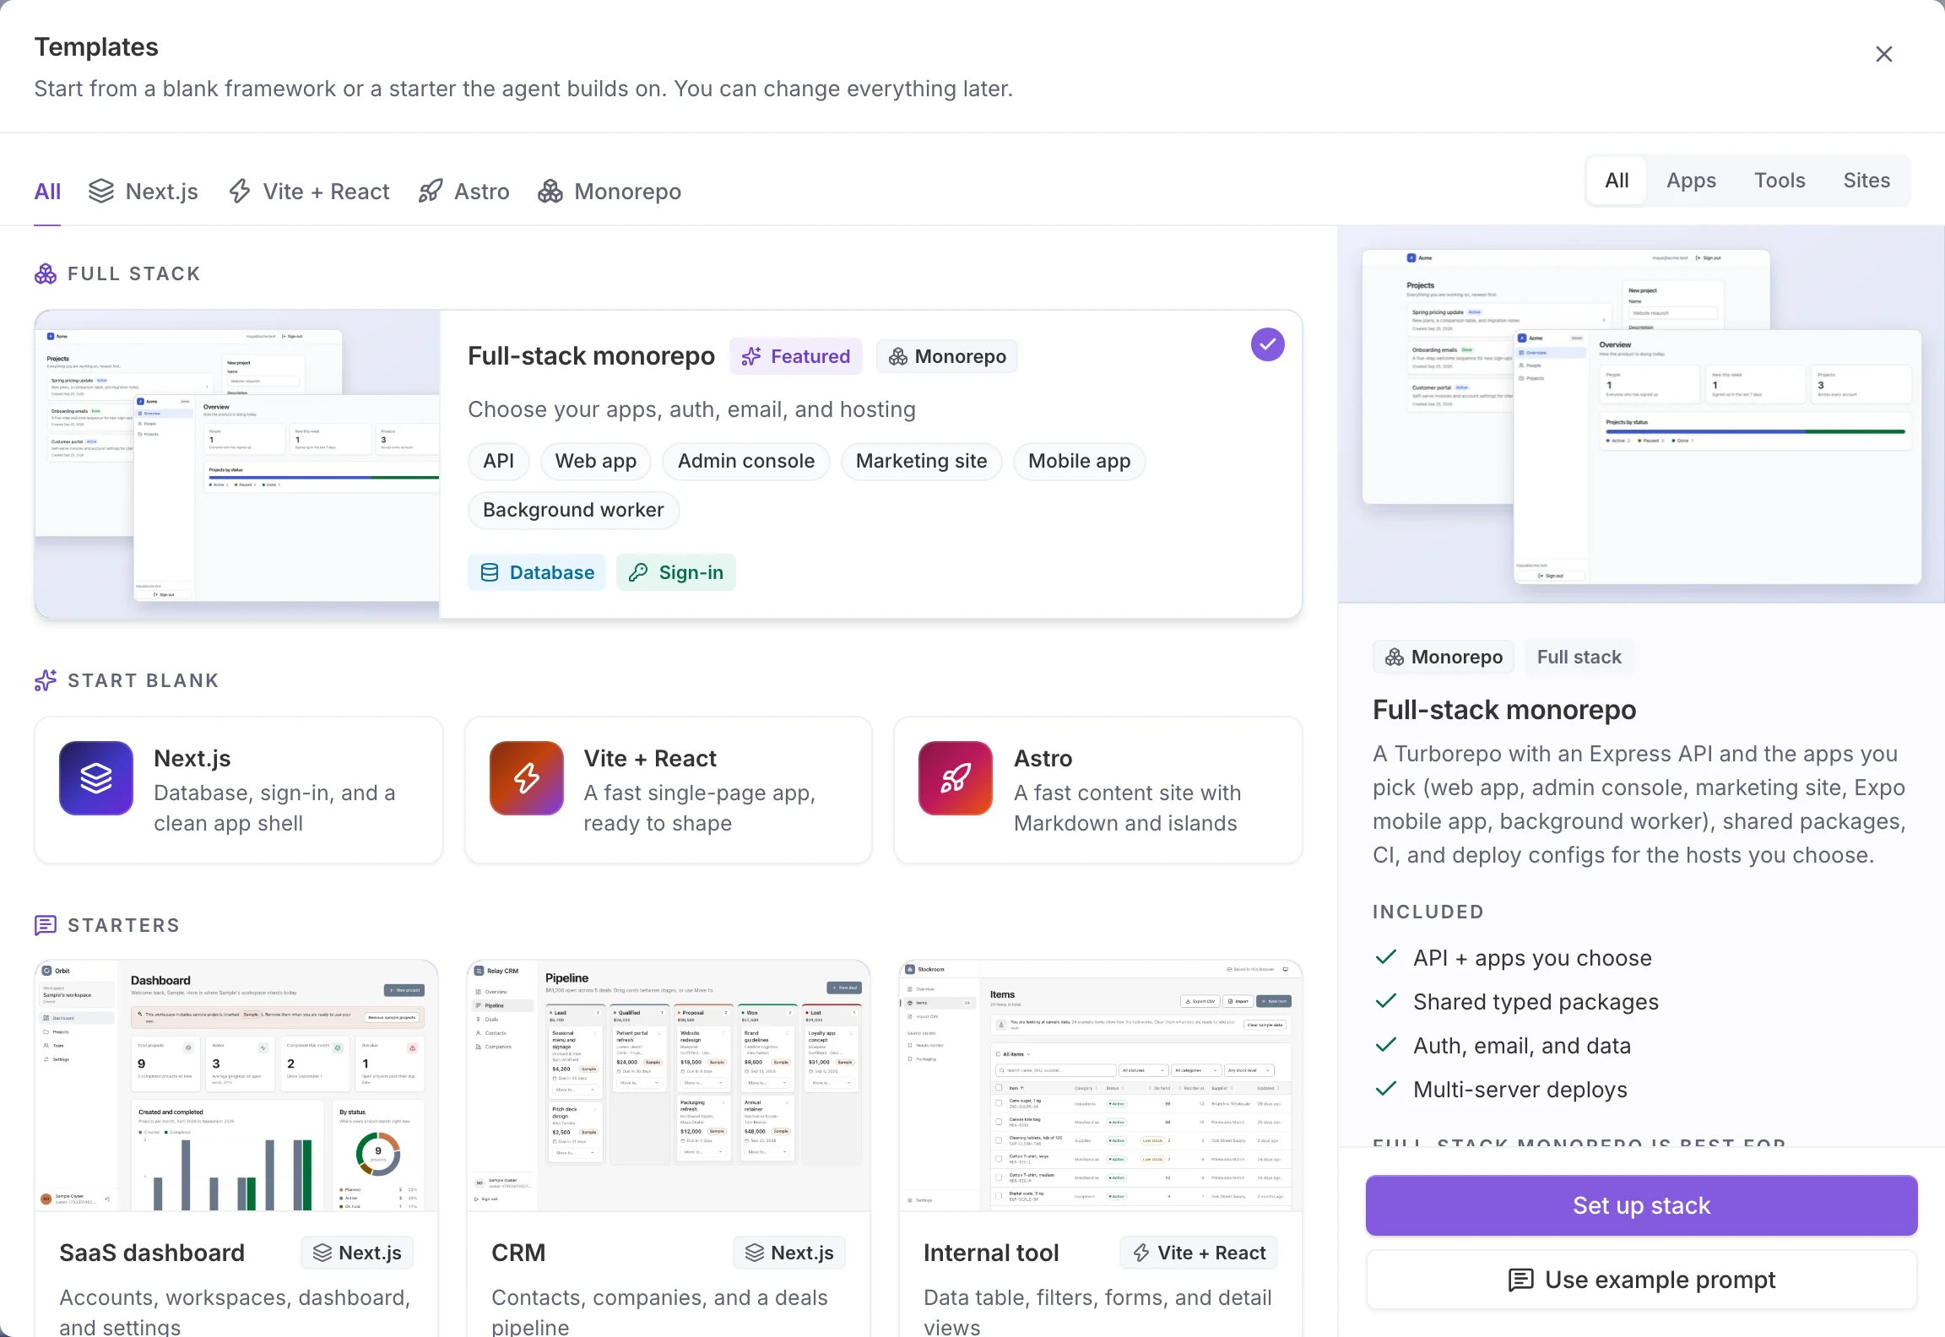
Task: Click the Admin console chip
Action: [746, 461]
